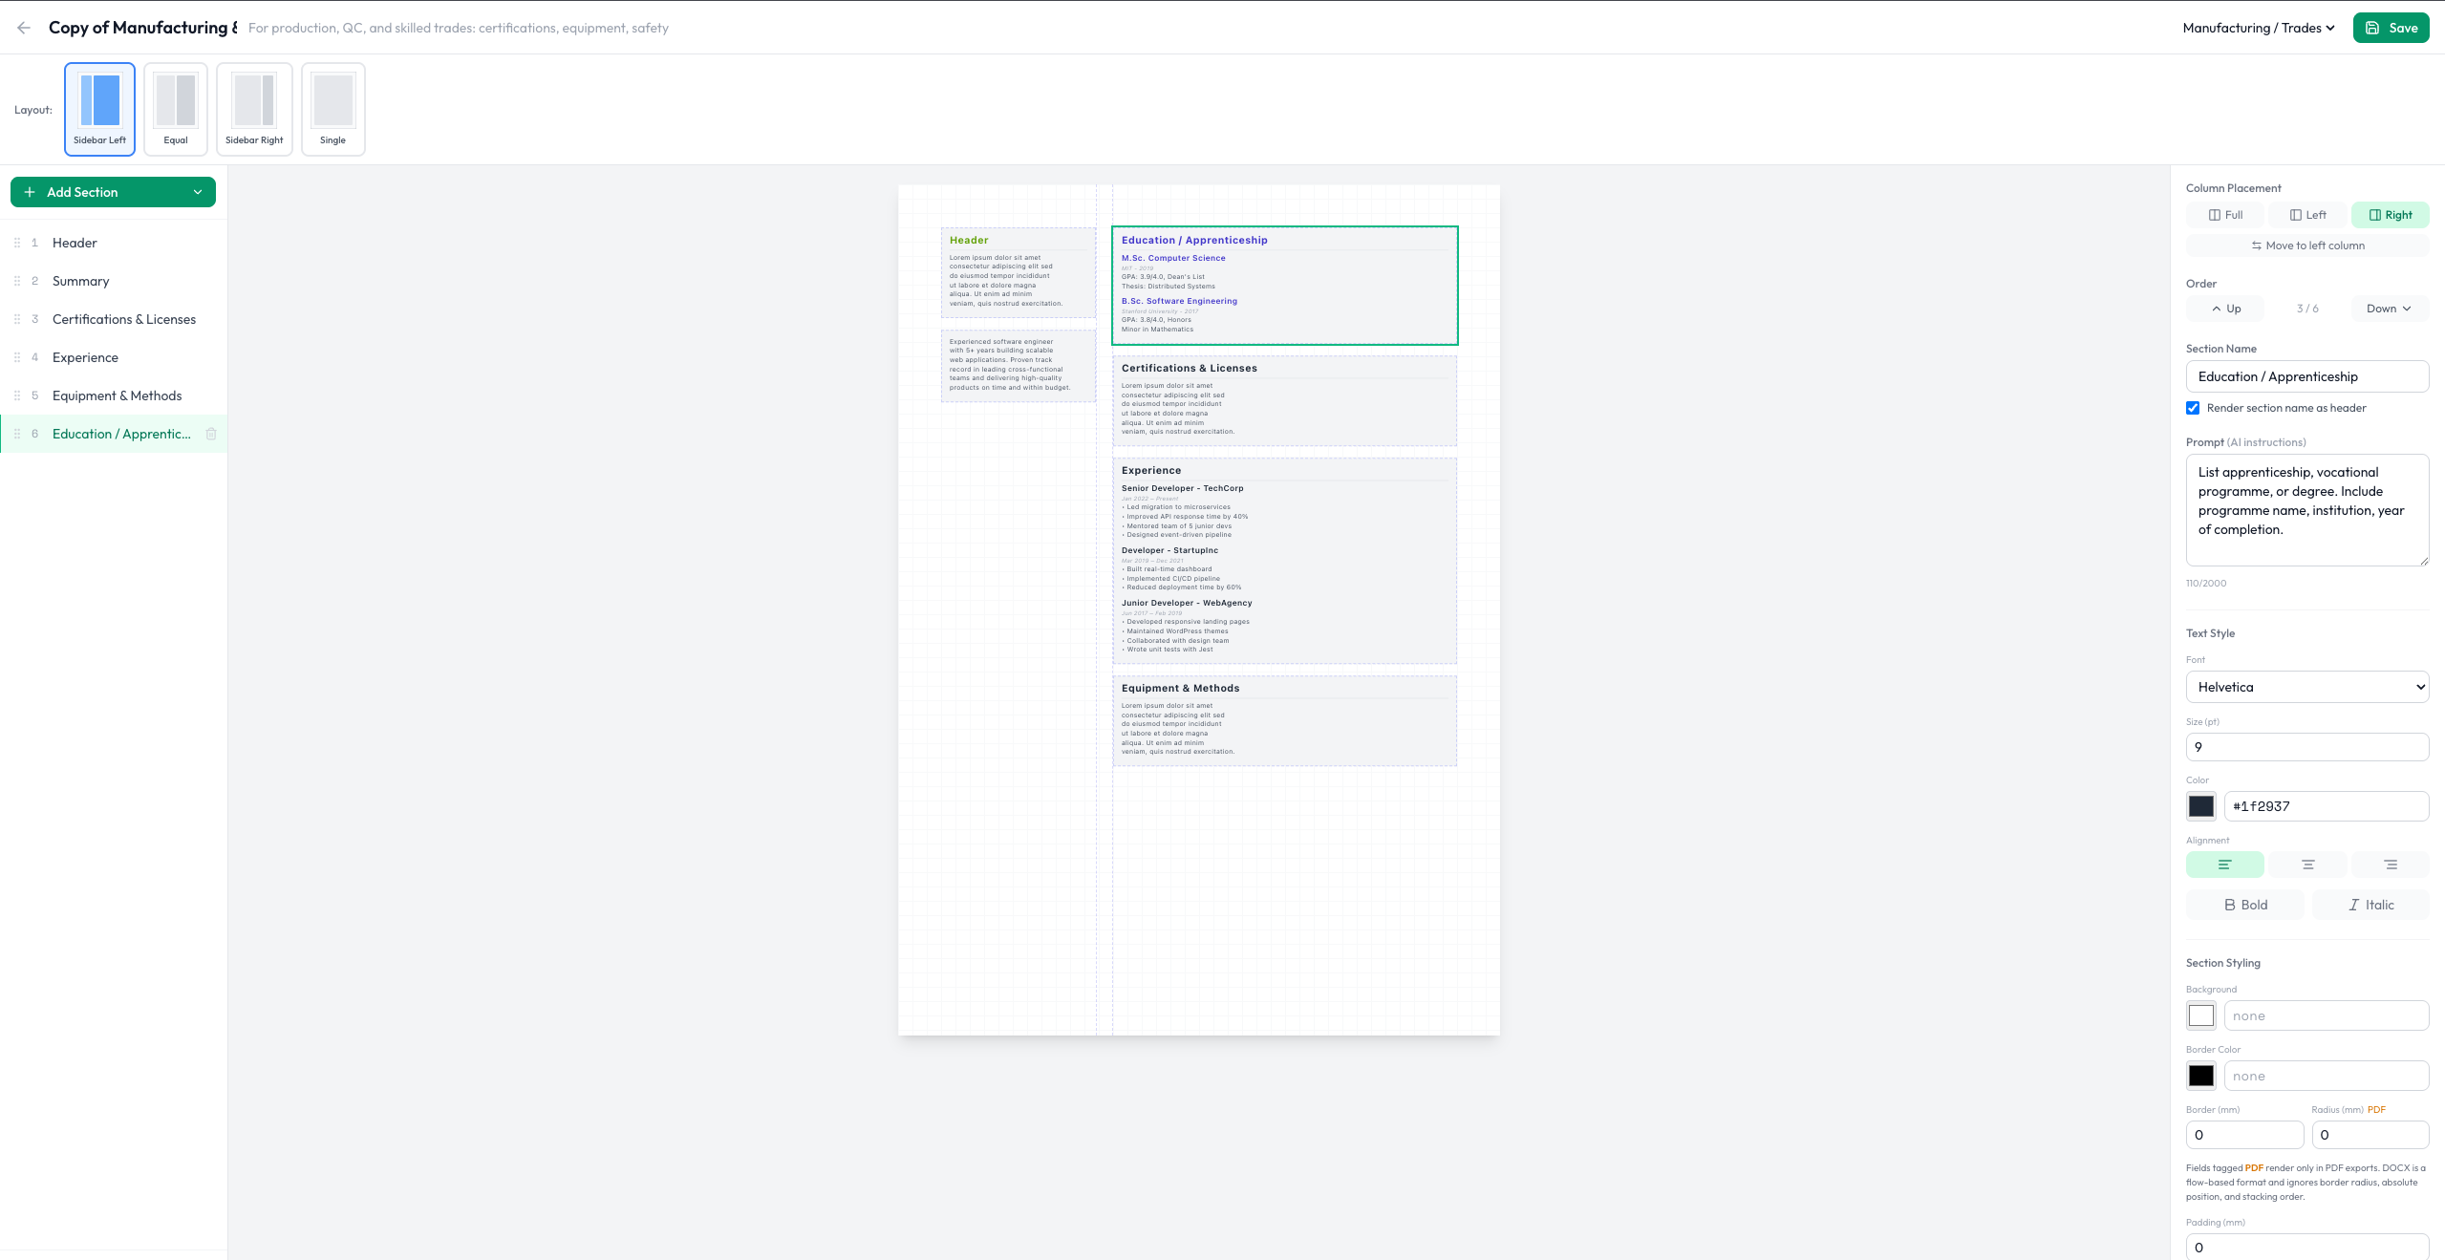The width and height of the screenshot is (2445, 1260).
Task: Select the Summary section in list
Action: coord(114,281)
